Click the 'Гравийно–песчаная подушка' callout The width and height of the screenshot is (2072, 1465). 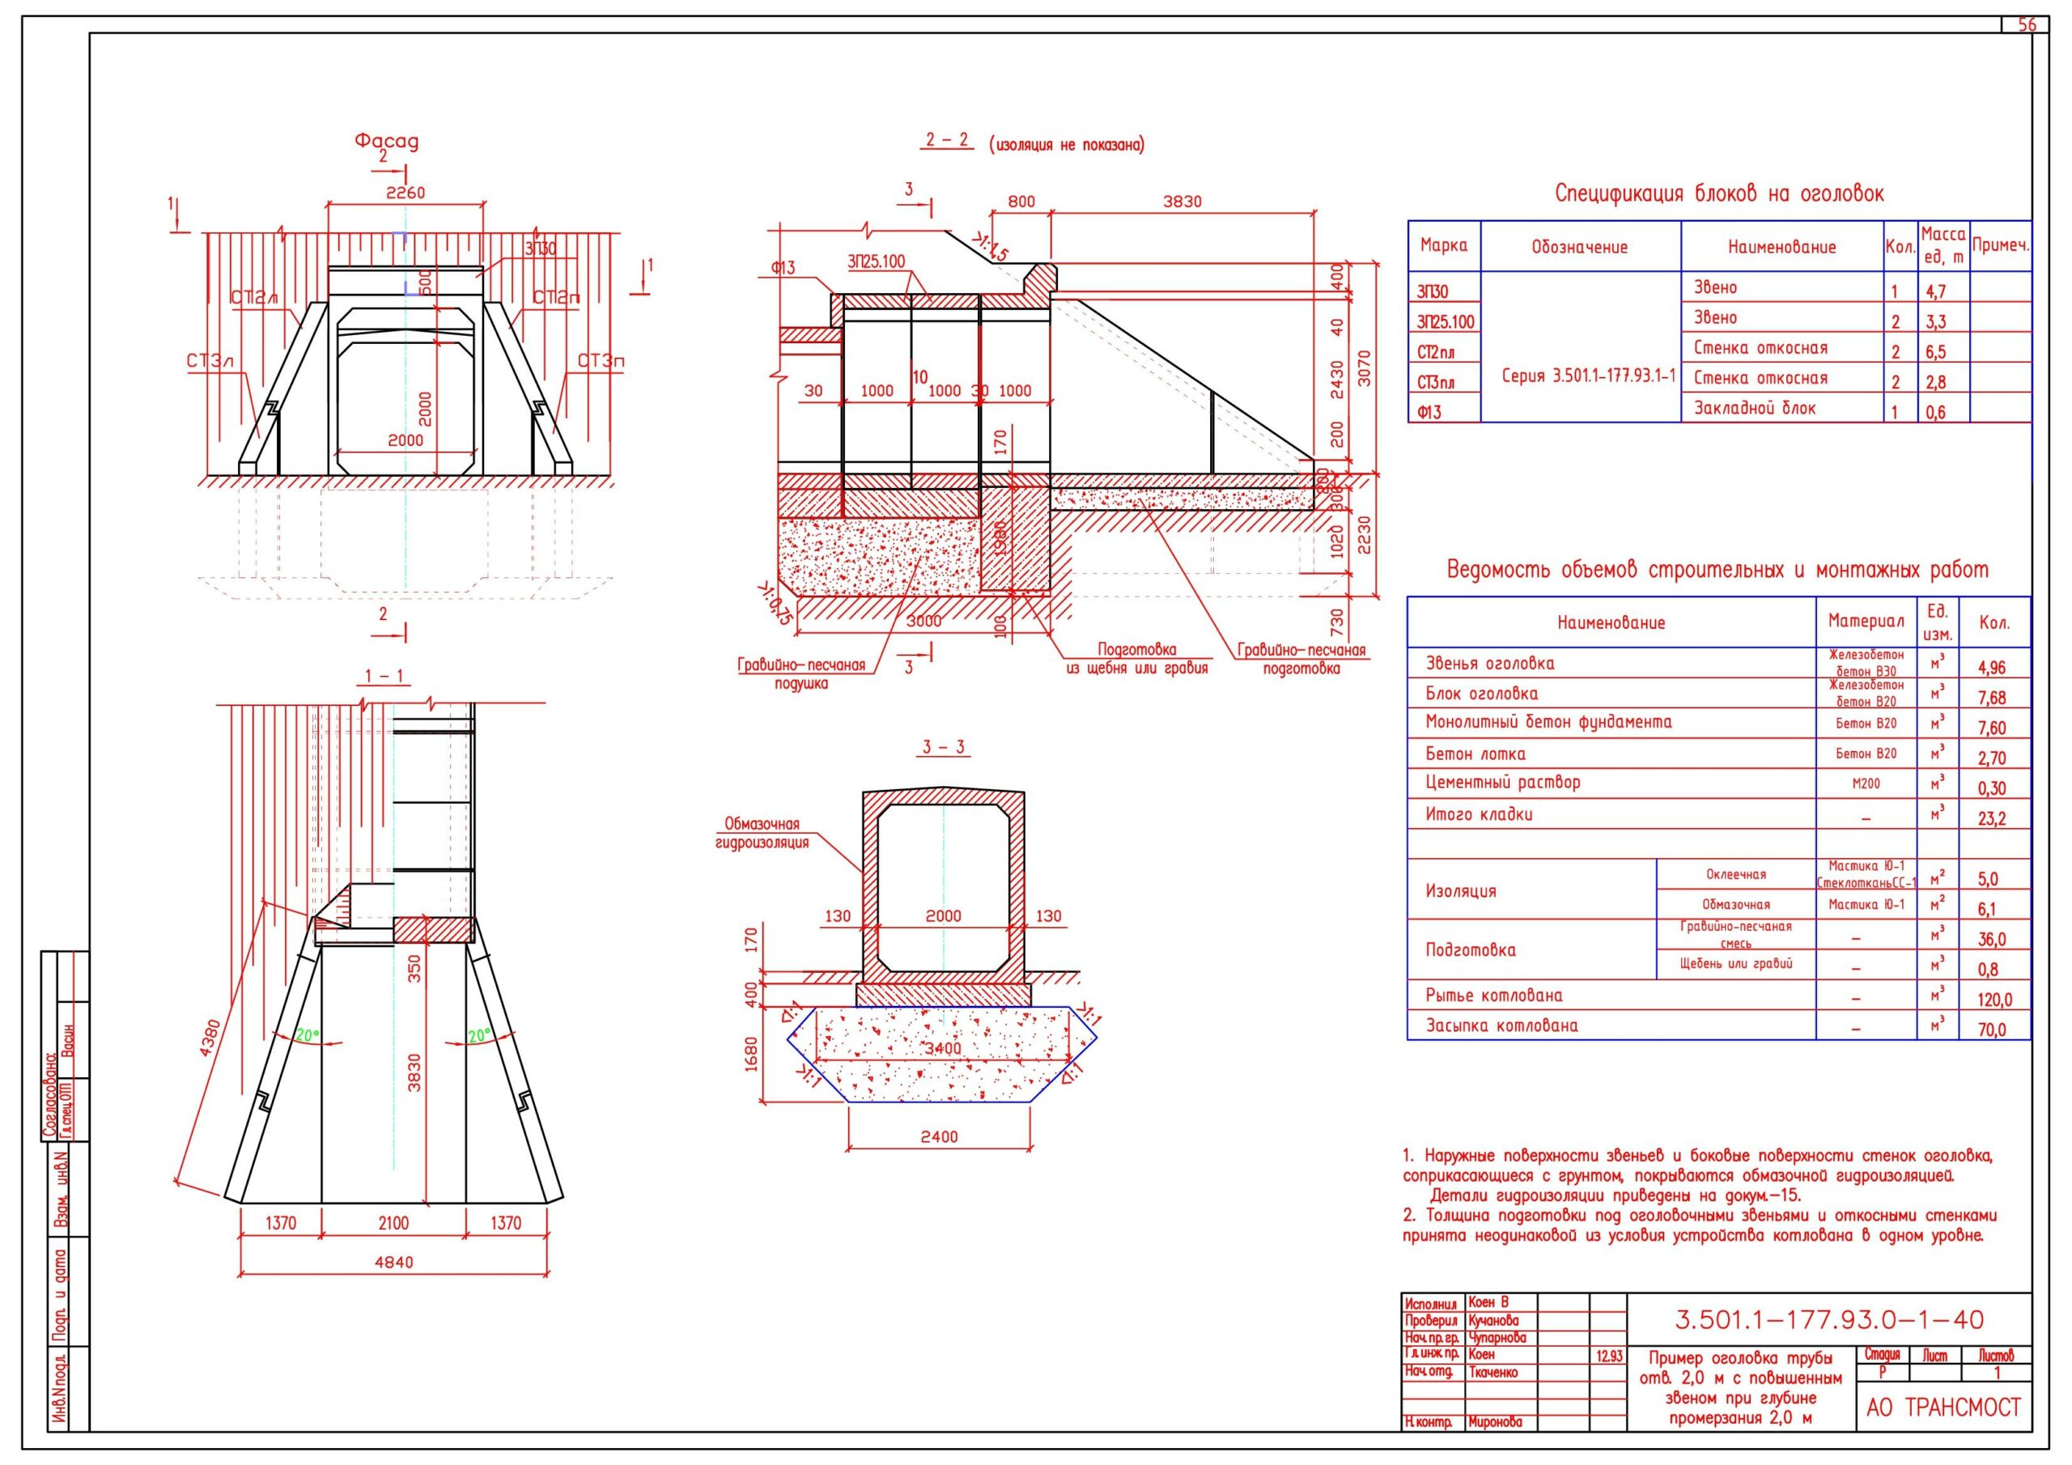tap(801, 673)
